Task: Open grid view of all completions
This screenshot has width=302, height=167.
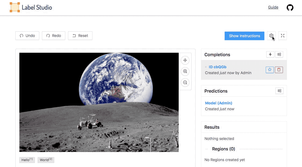Action: click(279, 55)
